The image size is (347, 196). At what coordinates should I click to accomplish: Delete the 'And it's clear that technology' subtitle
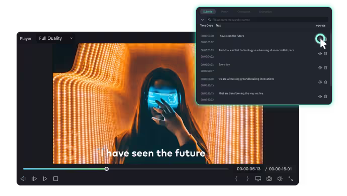tap(325, 53)
